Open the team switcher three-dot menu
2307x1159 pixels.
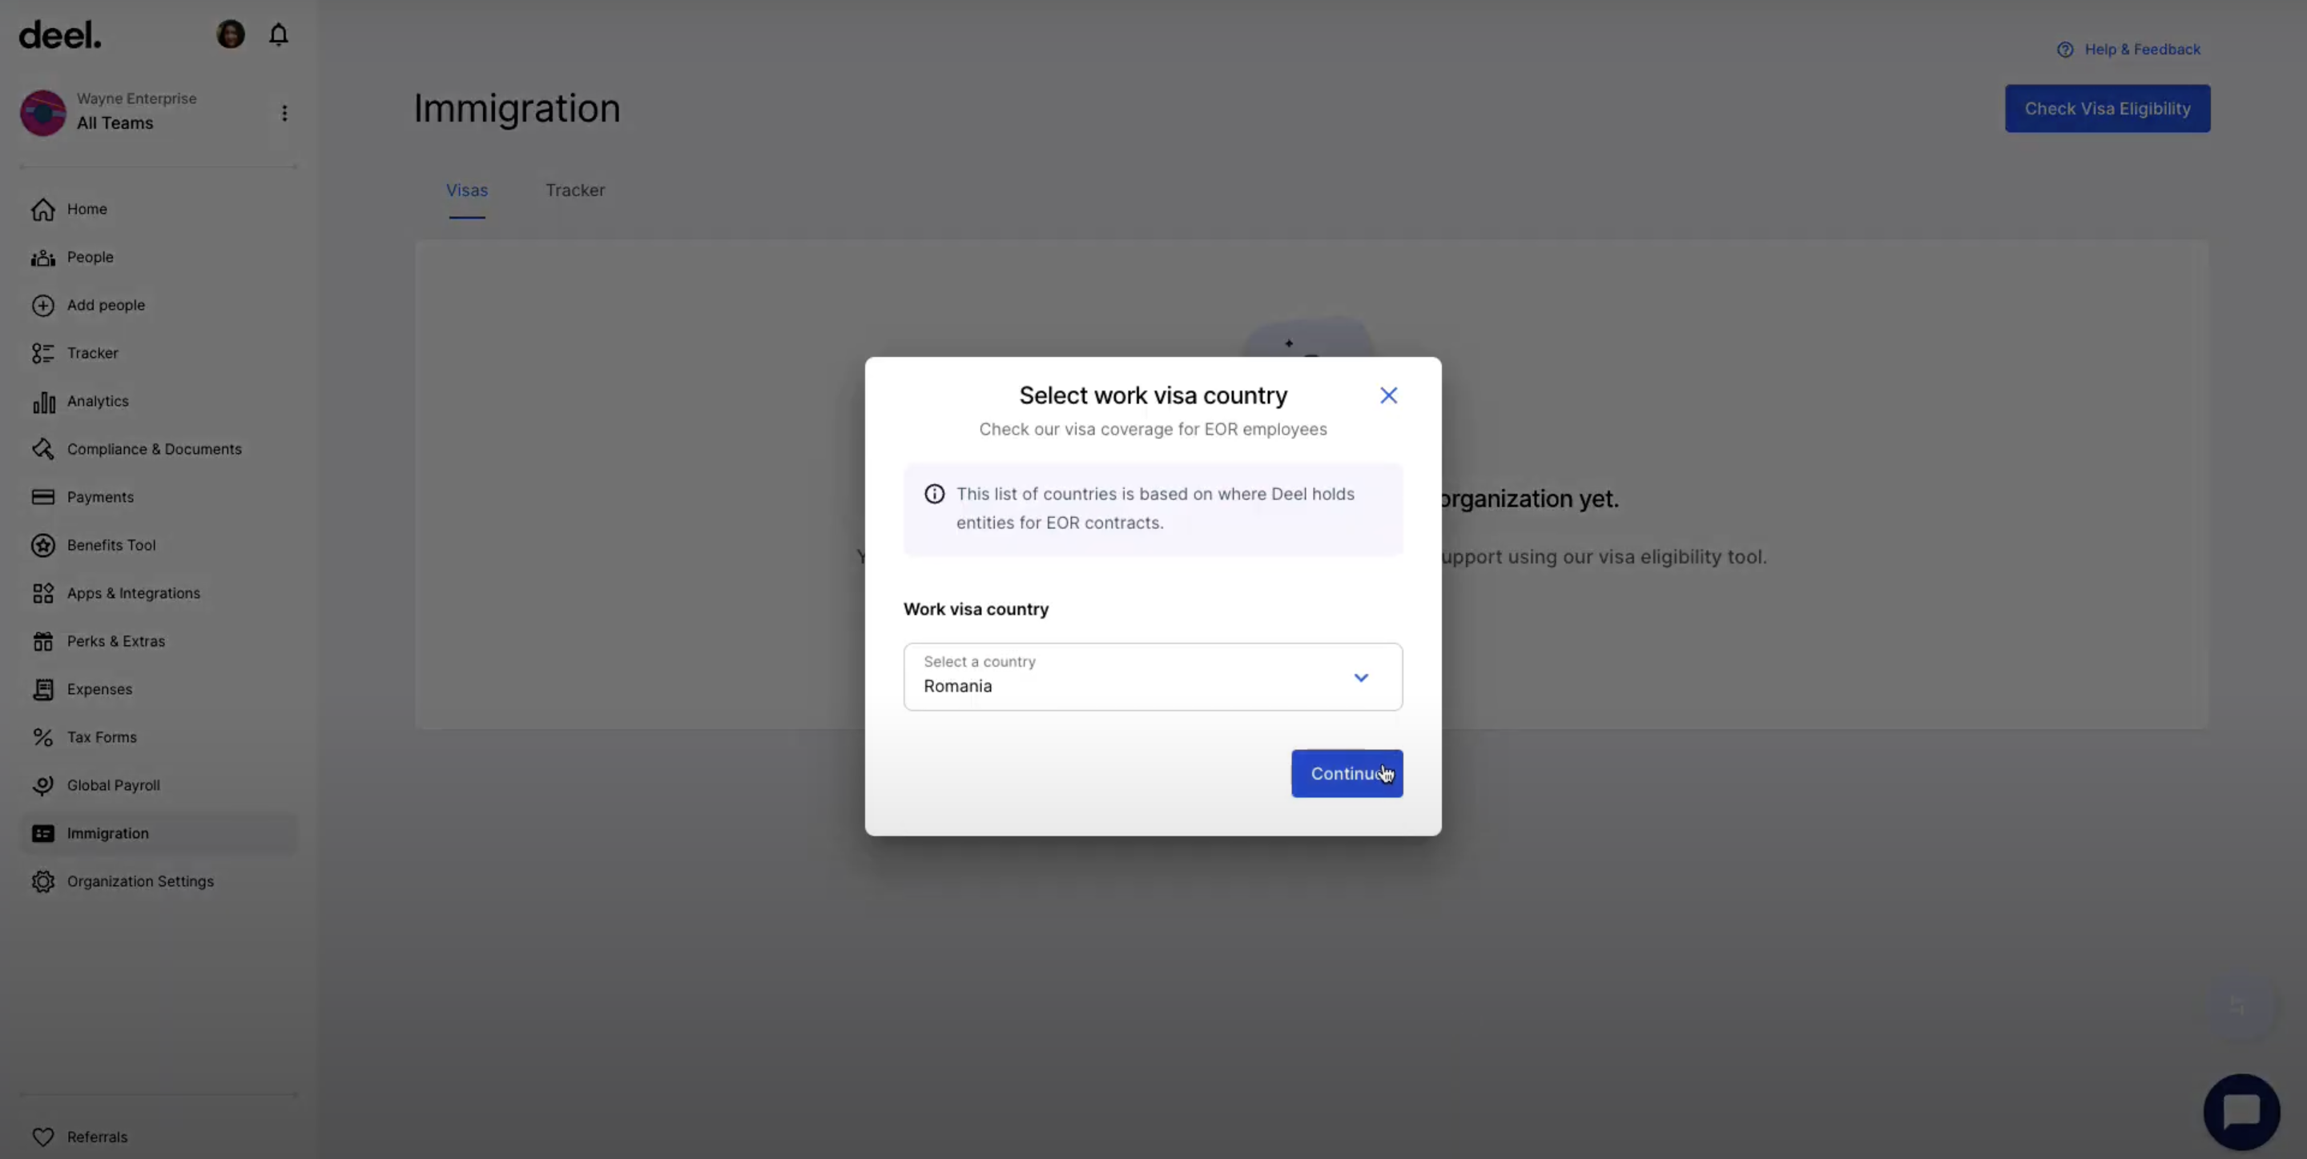point(285,113)
